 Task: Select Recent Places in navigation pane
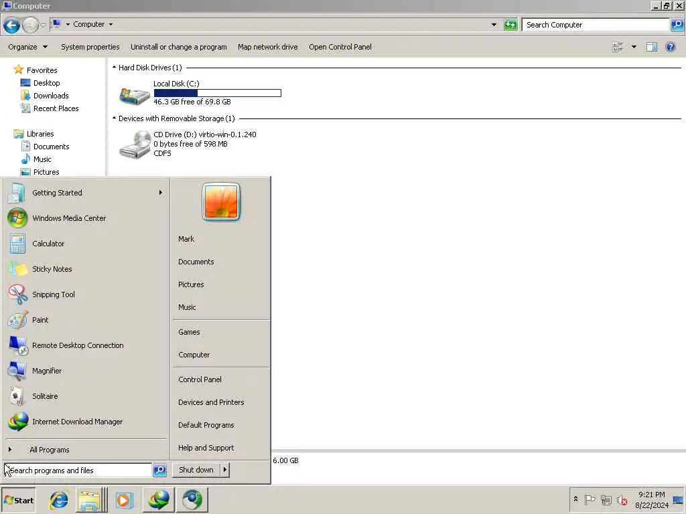56,108
